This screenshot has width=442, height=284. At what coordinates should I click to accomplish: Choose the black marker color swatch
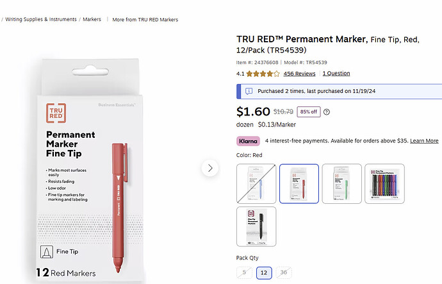256,226
